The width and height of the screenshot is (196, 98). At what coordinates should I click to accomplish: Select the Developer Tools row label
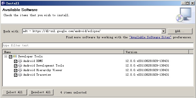pyautogui.click(x=31, y=56)
